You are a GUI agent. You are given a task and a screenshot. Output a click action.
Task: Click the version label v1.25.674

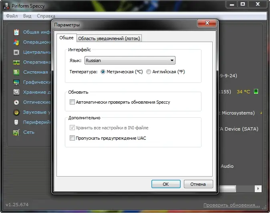17,205
